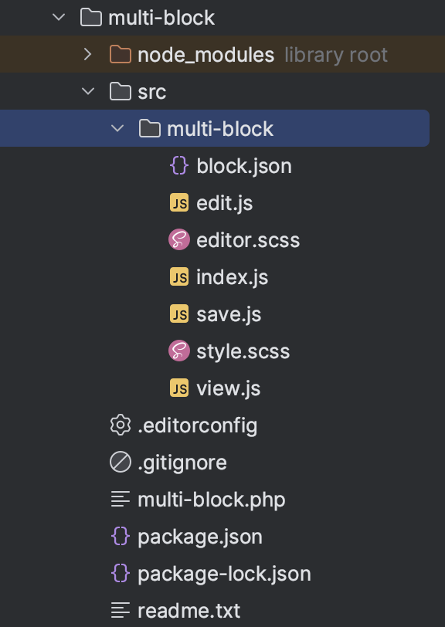Expand the node_modules folder arrow

coord(87,54)
